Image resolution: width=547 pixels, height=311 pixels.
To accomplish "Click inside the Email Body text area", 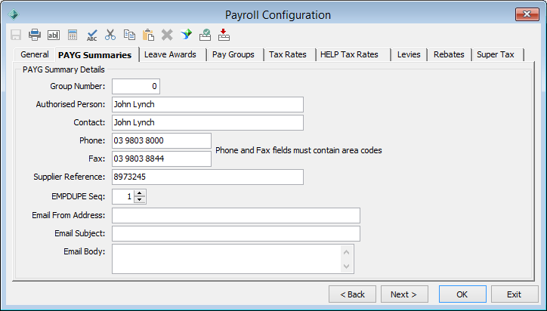I will click(x=226, y=259).
